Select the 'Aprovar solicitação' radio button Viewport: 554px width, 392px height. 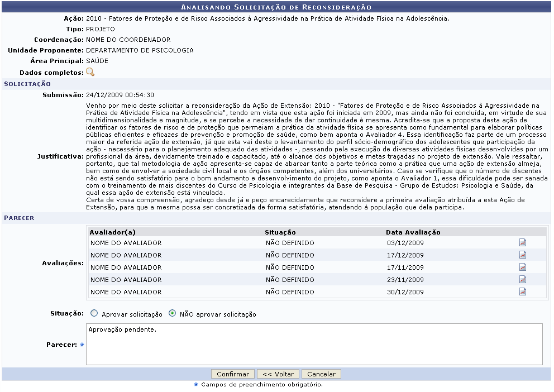point(94,314)
